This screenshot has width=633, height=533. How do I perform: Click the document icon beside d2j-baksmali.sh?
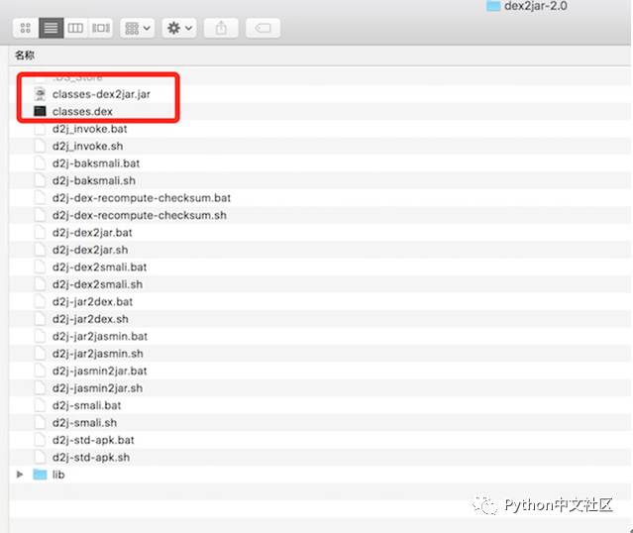coord(40,181)
